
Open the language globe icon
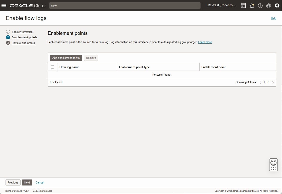268,6
